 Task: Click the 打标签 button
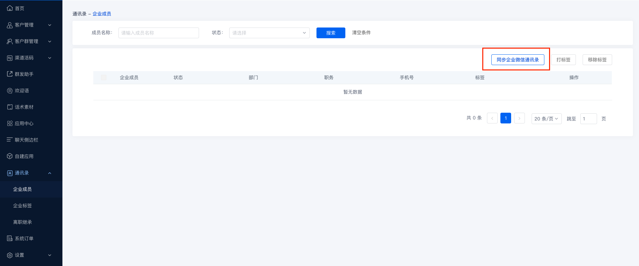[x=563, y=60]
